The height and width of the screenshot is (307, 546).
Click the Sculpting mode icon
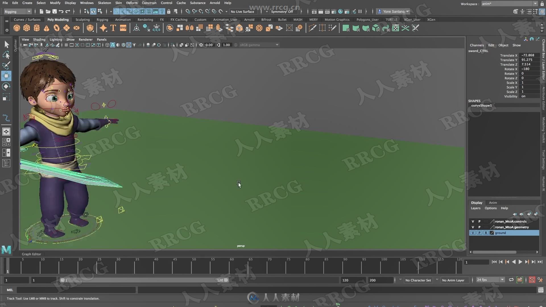[82, 20]
